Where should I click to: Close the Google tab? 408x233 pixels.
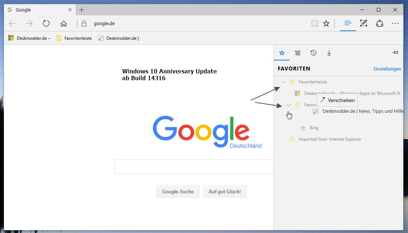(70, 10)
